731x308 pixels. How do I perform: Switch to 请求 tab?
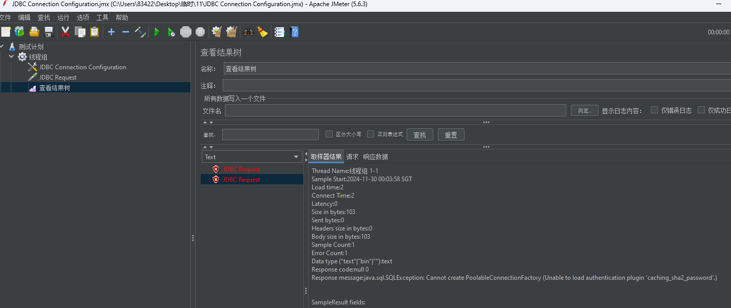point(352,157)
